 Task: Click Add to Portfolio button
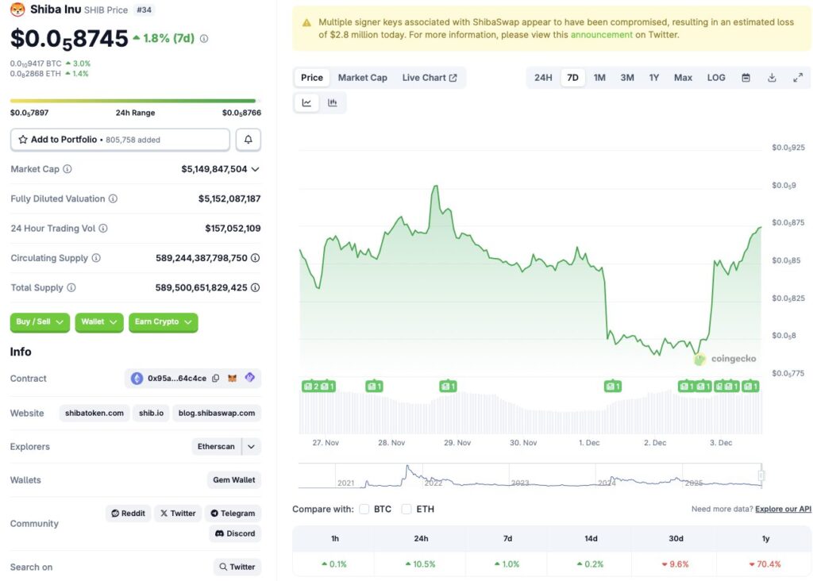[120, 140]
